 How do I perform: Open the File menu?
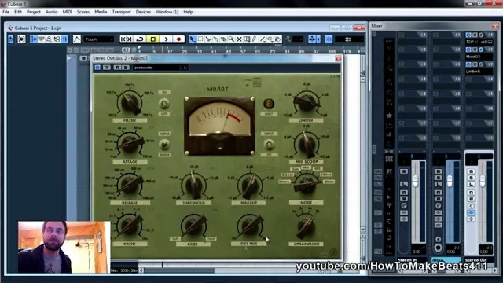pos(6,12)
